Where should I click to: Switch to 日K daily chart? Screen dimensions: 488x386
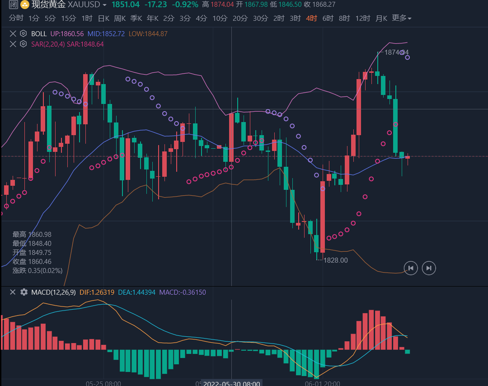click(103, 19)
